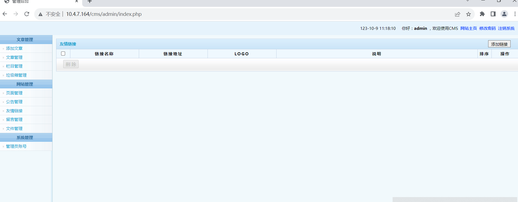Click the browser forward arrow
The height and width of the screenshot is (202, 518).
[x=16, y=14]
